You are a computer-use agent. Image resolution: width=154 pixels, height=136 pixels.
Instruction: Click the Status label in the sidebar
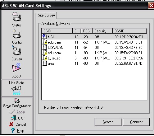[17, 25]
